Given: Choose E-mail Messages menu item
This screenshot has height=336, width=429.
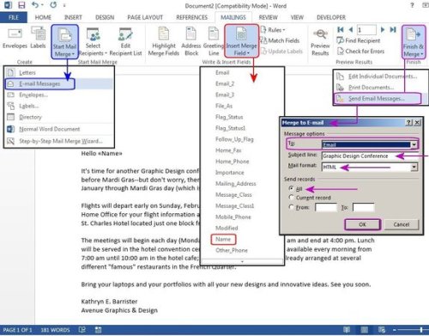Looking at the screenshot, I should (x=59, y=83).
